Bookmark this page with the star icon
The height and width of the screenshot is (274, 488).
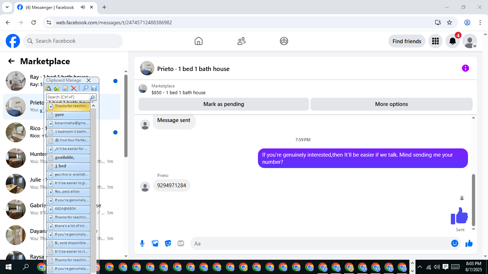(x=449, y=22)
